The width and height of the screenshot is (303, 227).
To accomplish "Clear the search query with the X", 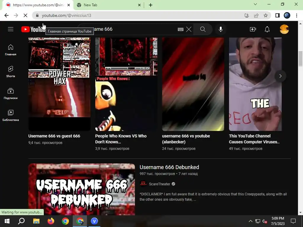I will (189, 29).
